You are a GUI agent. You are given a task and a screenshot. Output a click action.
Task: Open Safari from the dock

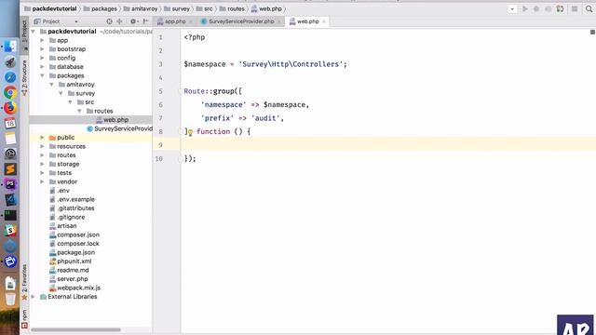10,77
